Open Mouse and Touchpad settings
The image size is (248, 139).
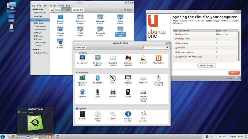click(158, 80)
